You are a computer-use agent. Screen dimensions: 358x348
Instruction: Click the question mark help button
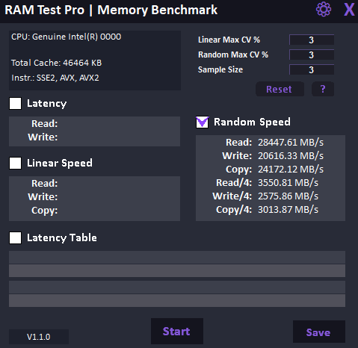323,89
